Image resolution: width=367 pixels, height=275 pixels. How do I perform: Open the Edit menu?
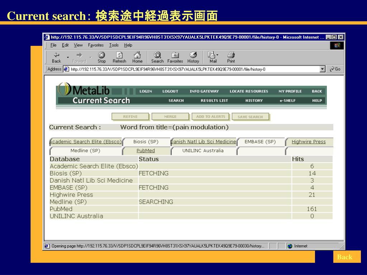65,45
